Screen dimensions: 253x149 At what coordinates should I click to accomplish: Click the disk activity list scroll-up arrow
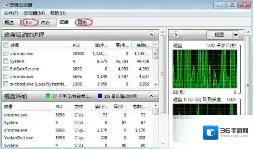tap(155, 105)
